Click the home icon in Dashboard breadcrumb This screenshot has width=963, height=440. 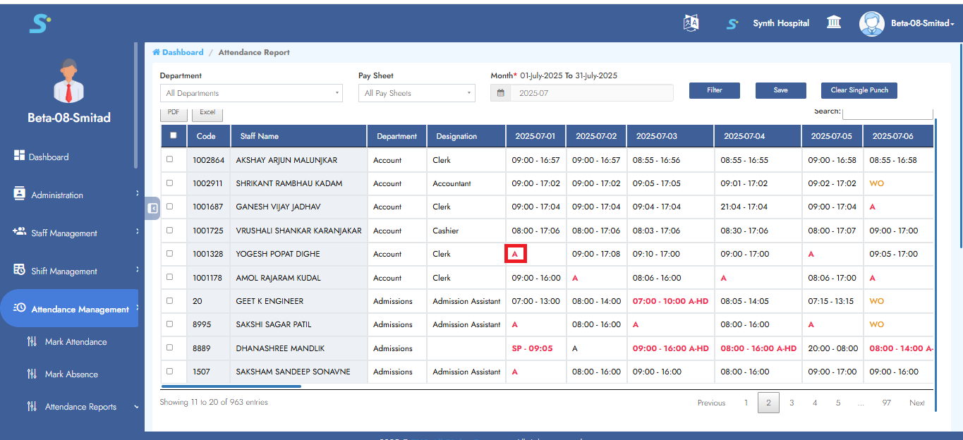(157, 53)
